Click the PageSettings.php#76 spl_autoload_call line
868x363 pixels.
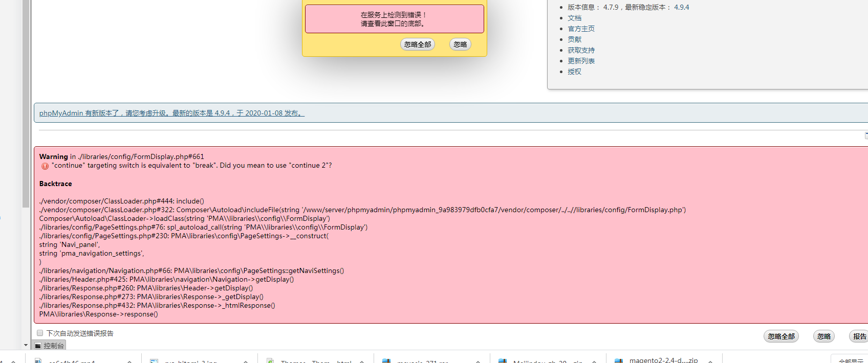(203, 227)
